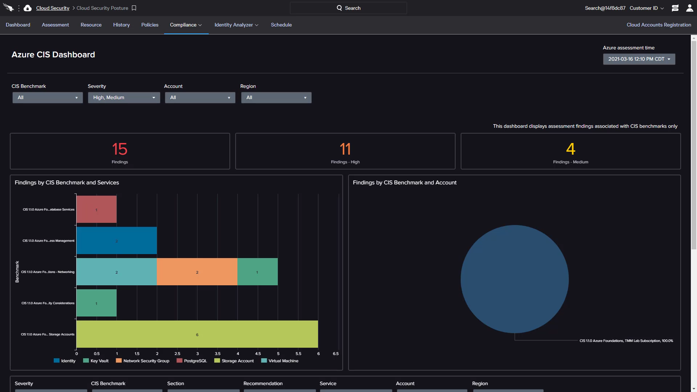This screenshot has width=697, height=392.
Task: Expand the Customer ID dropdown
Action: pyautogui.click(x=647, y=8)
